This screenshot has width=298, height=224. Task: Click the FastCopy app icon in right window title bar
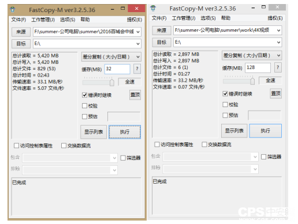point(153,8)
